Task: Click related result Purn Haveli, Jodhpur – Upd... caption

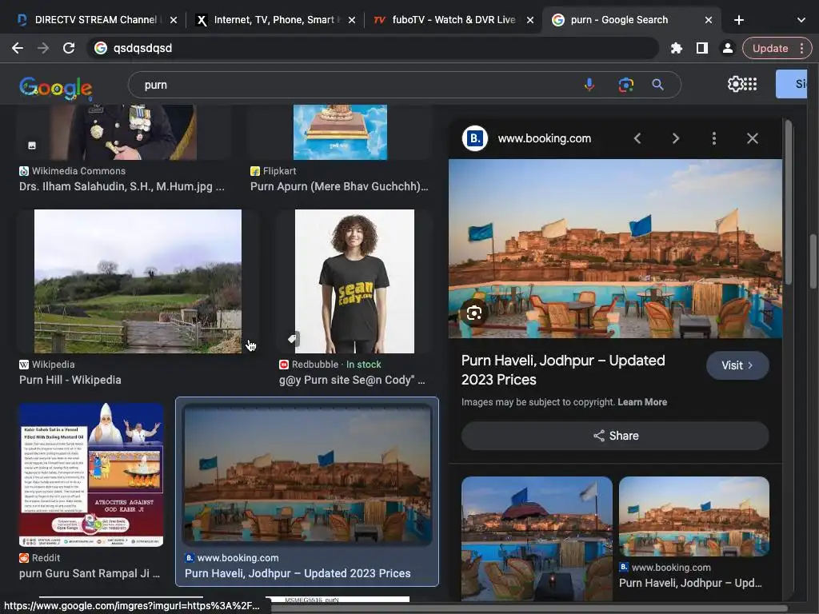Action: point(690,583)
